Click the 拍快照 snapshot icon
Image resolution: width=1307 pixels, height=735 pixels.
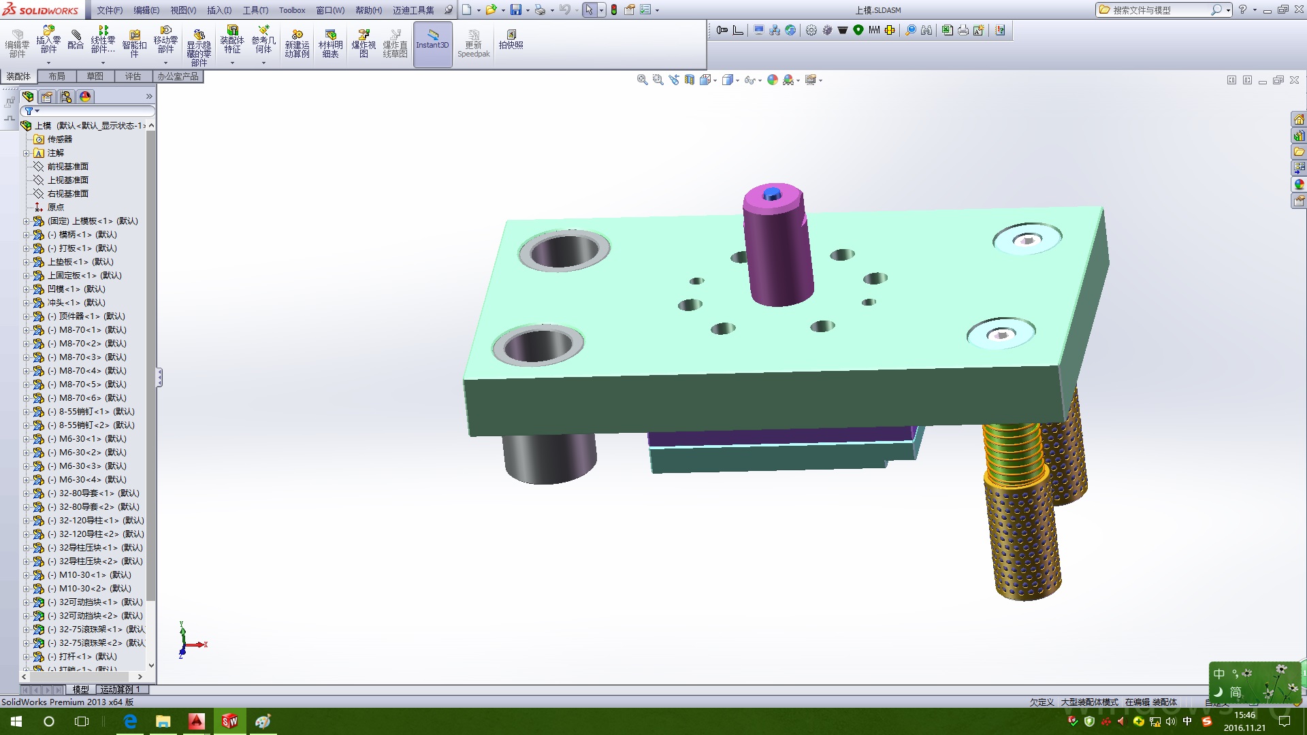(x=511, y=39)
